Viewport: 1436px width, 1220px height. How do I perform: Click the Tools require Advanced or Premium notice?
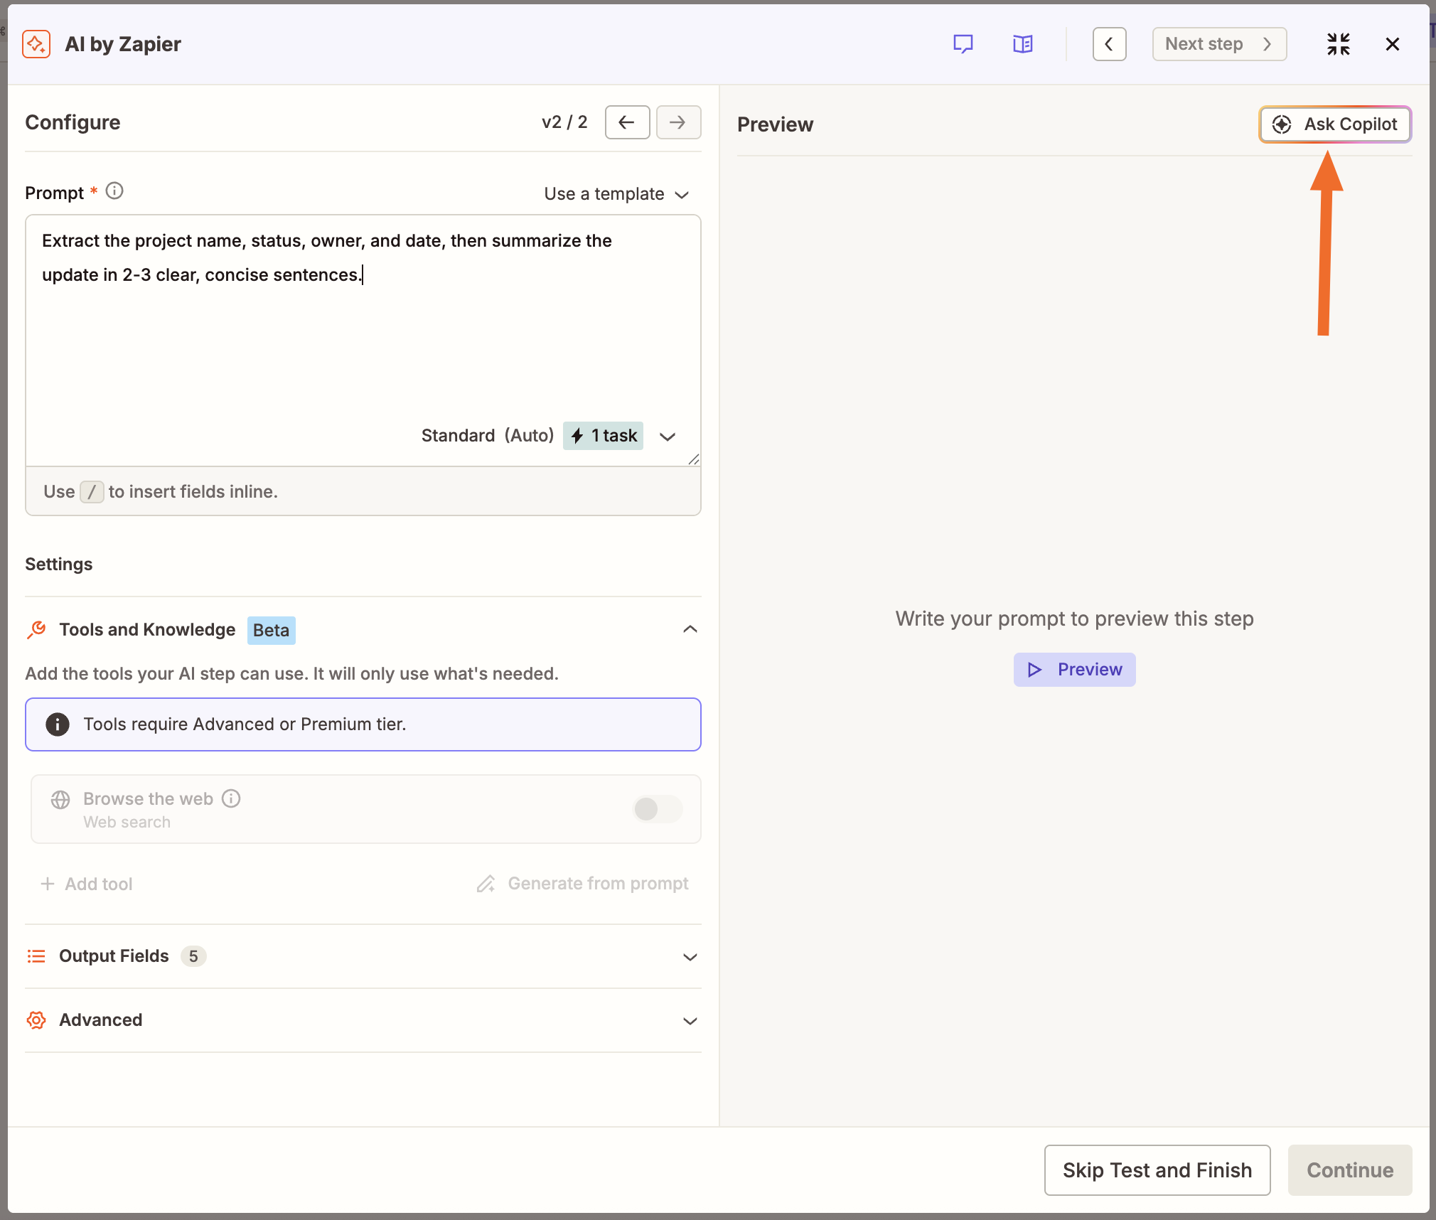(x=363, y=724)
